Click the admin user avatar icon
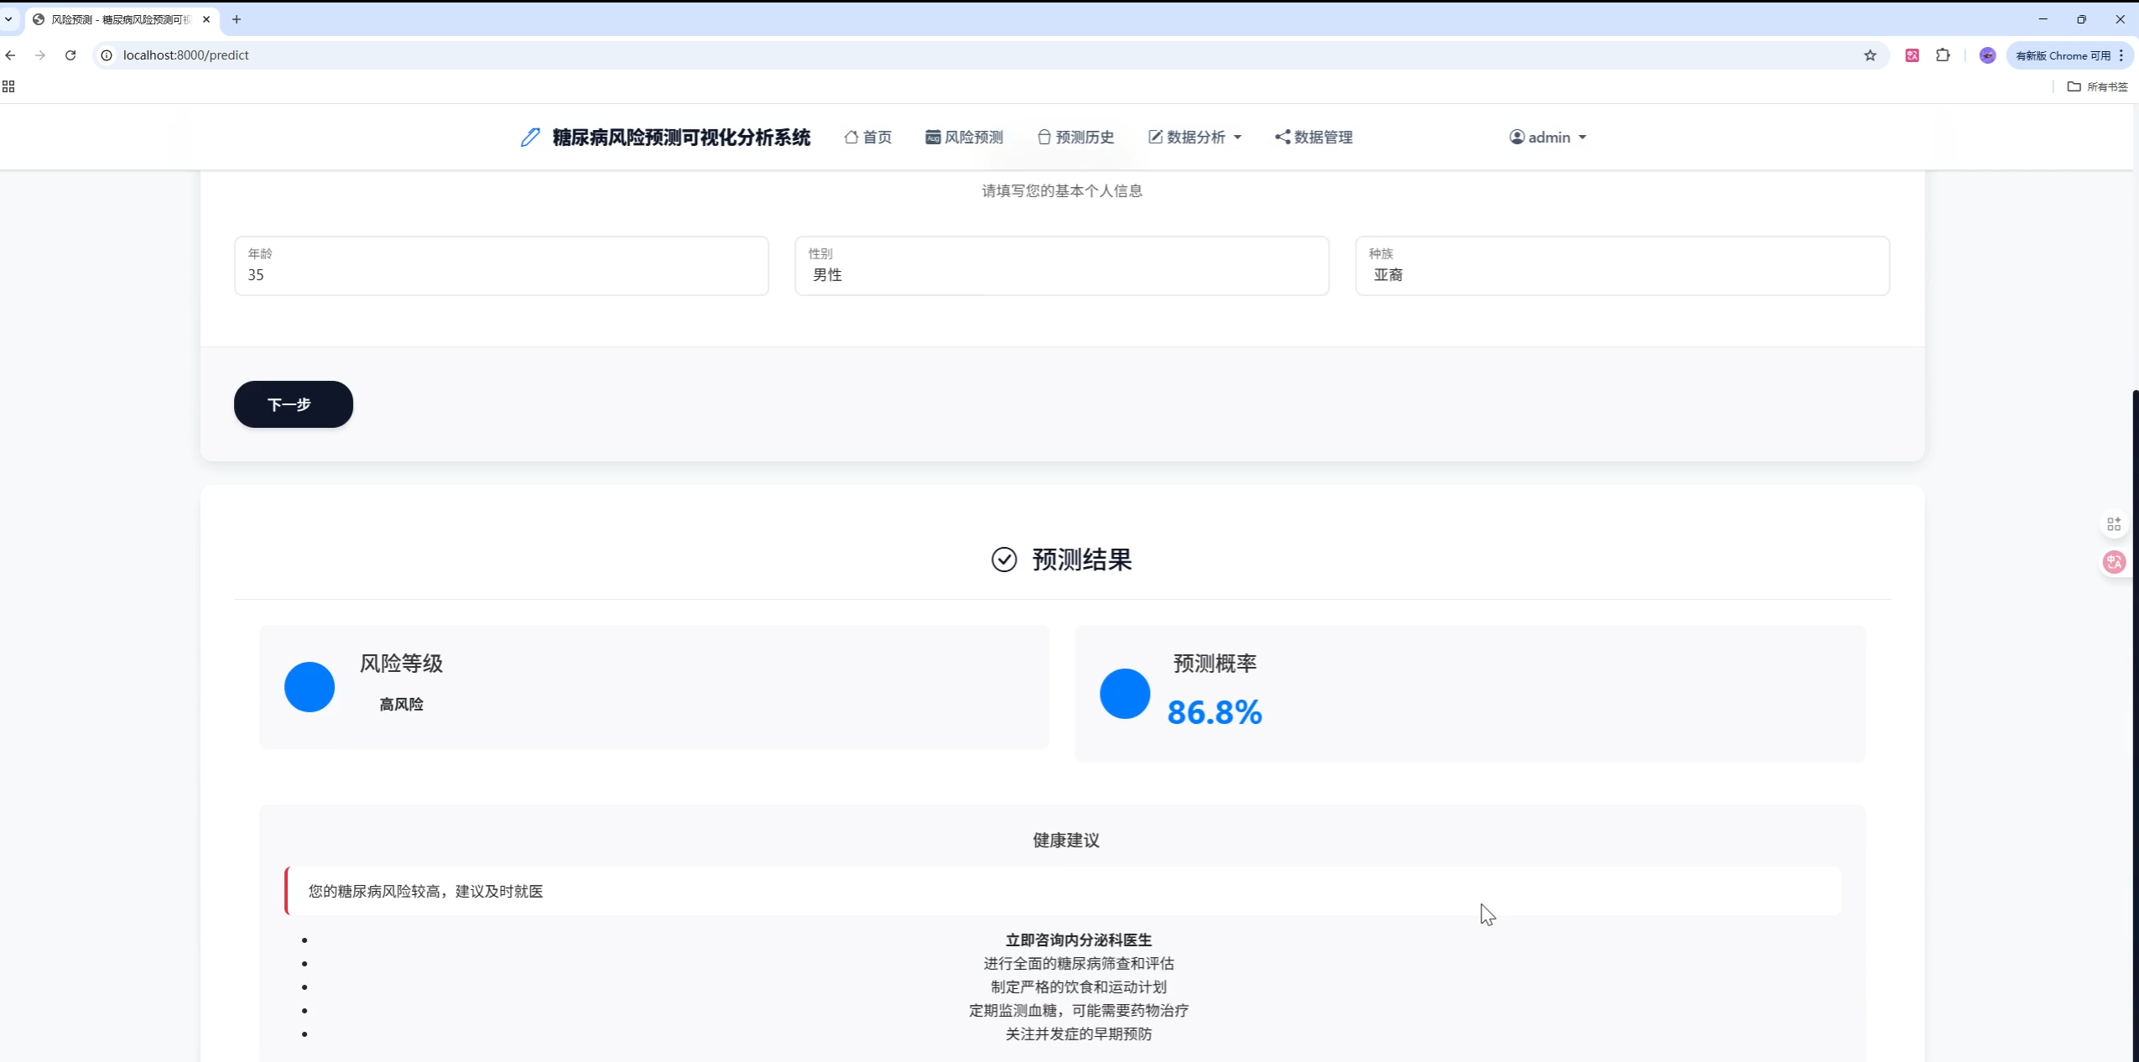 tap(1517, 137)
